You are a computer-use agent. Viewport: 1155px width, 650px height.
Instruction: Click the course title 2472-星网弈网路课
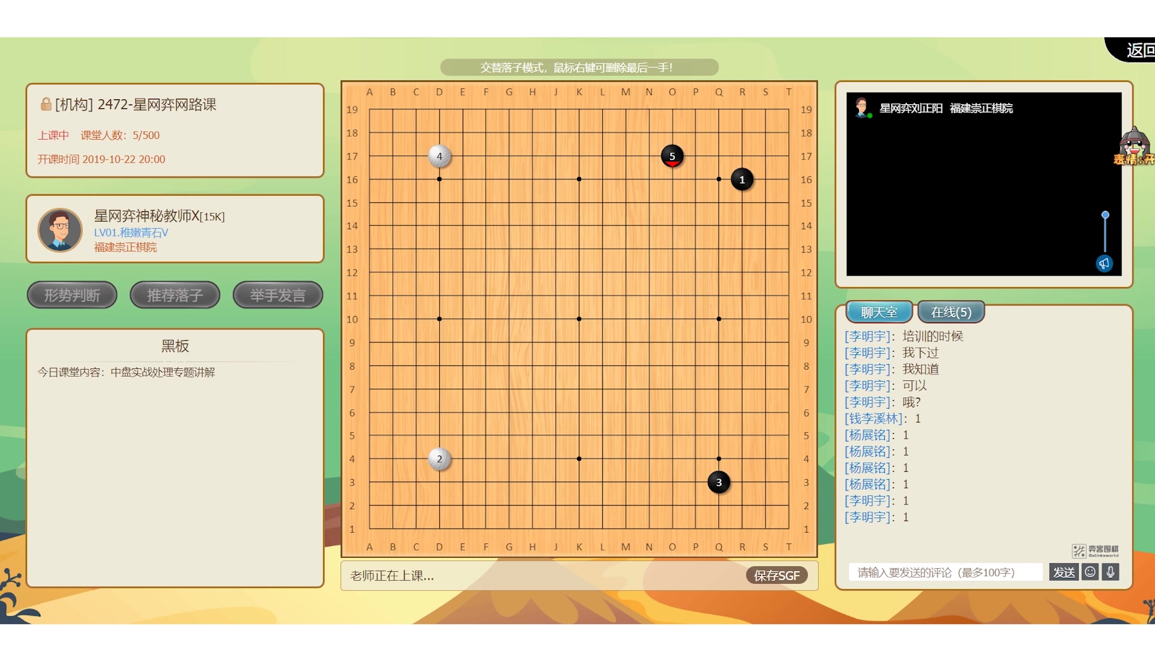pos(157,105)
